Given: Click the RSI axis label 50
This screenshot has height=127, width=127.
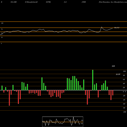Looking at the screenshot, I should pos(2,33).
